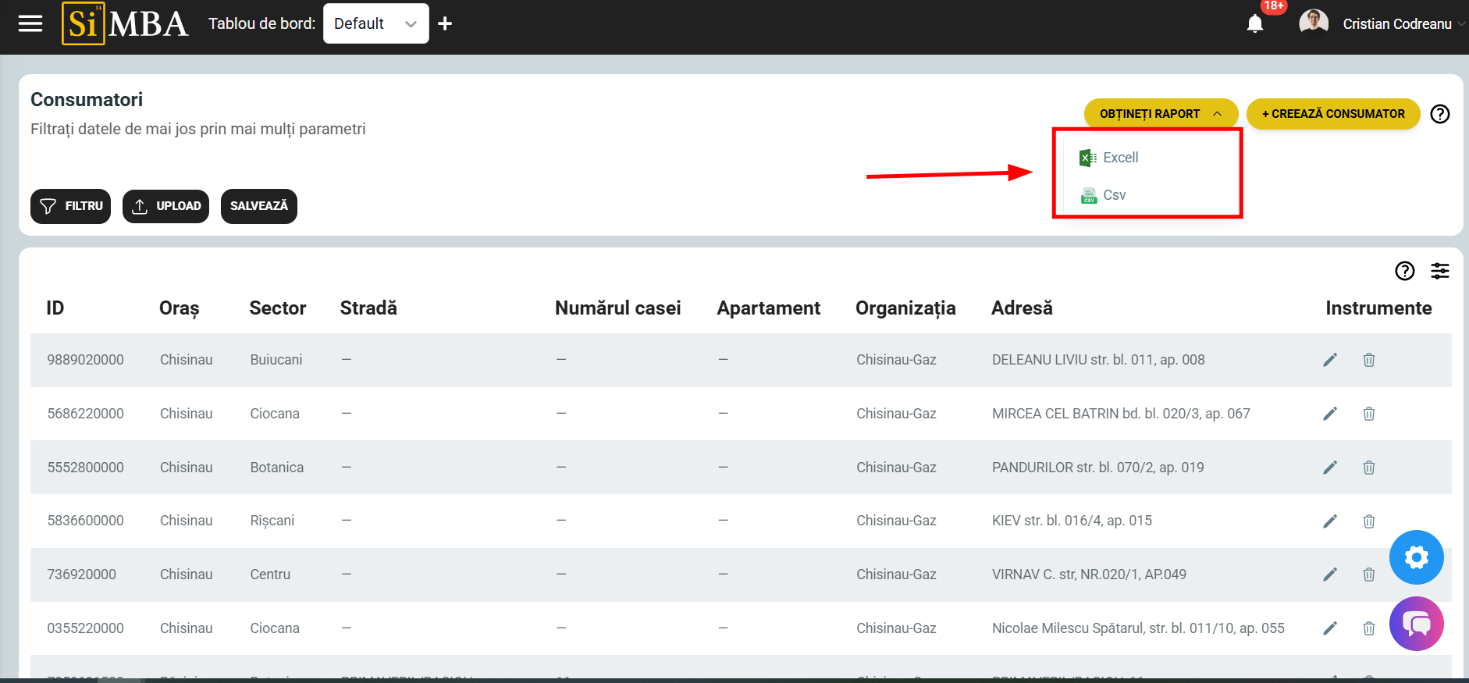Collapse the Obțineți Raport dropdown

[x=1160, y=114]
